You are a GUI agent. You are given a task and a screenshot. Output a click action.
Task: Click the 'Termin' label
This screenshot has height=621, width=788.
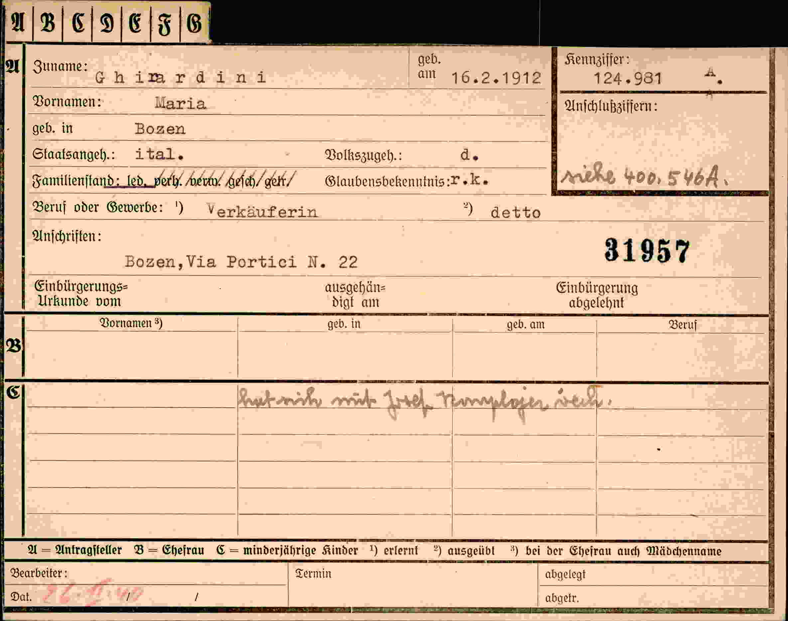point(314,574)
